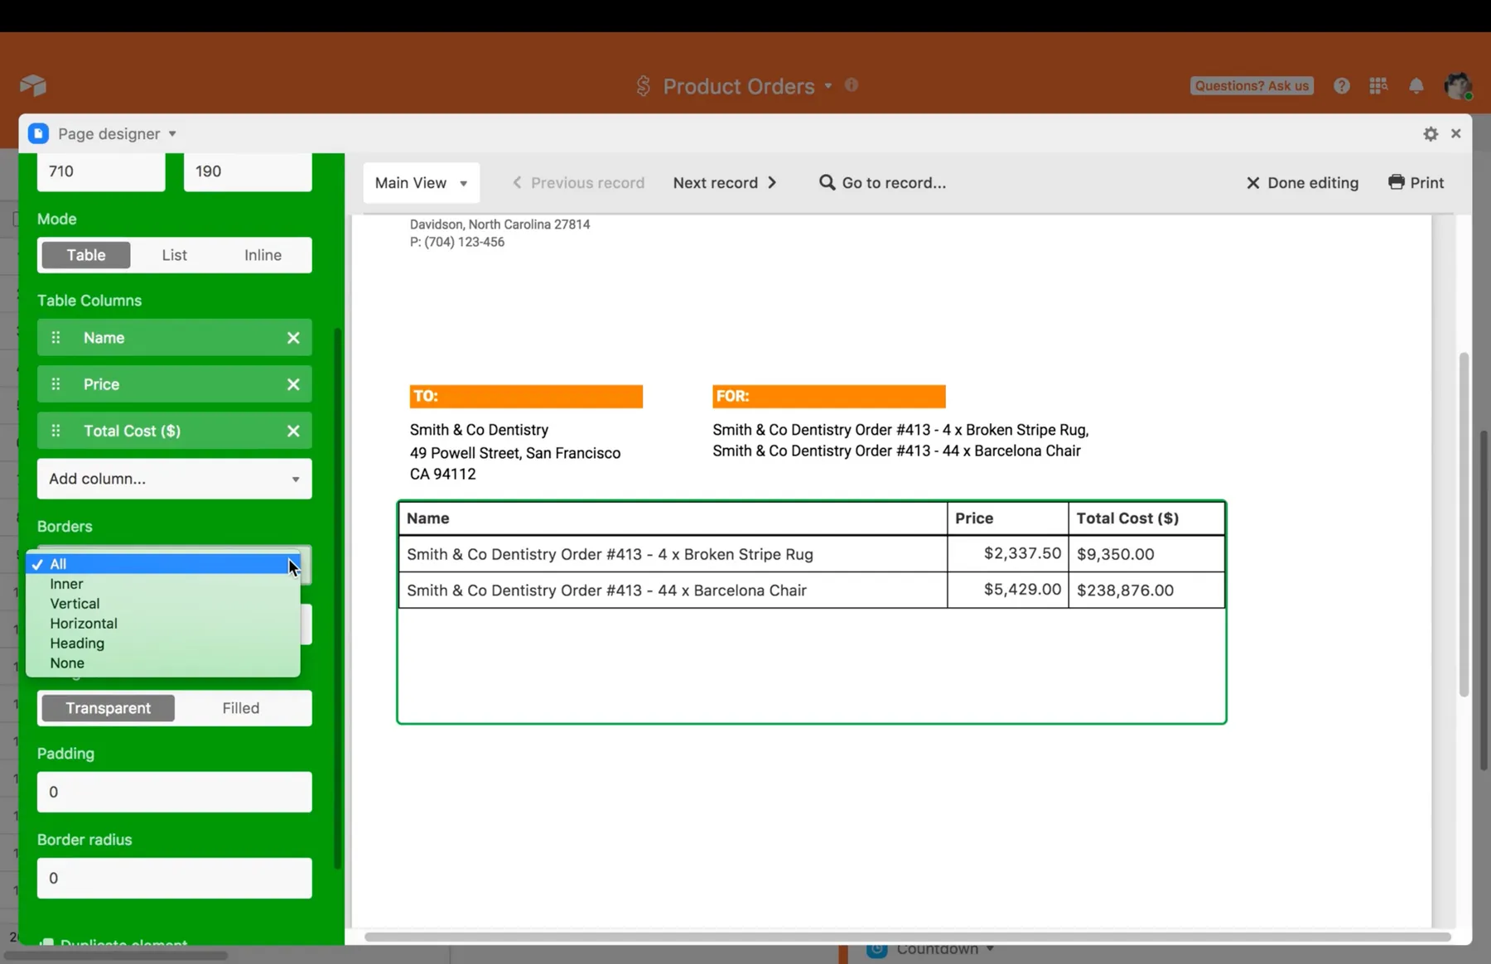Viewport: 1491px width, 964px height.
Task: Remove the Total Cost ($) column
Action: (x=293, y=431)
